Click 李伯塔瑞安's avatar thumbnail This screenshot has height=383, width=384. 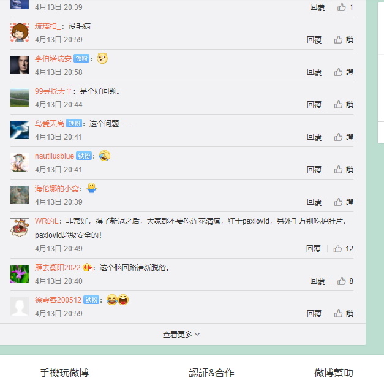[20, 65]
